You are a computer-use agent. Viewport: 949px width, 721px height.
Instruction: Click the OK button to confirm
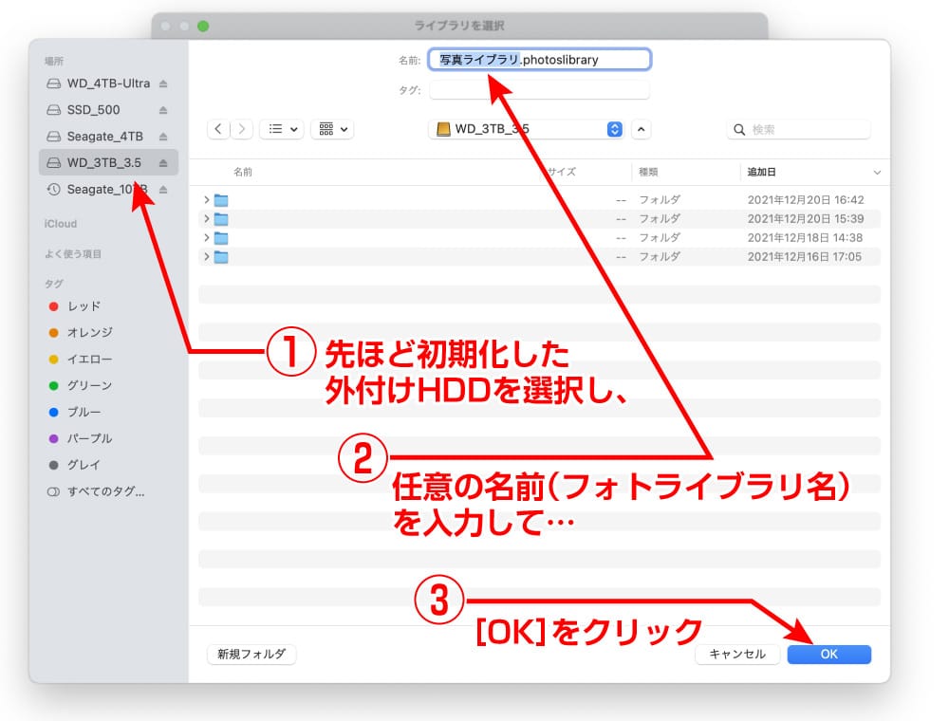(828, 654)
